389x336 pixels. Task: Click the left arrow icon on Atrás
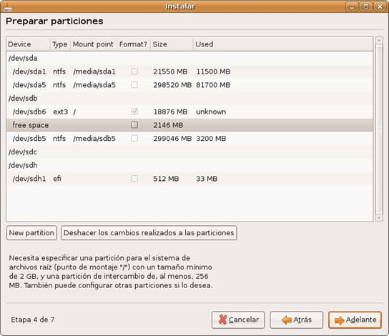point(287,320)
